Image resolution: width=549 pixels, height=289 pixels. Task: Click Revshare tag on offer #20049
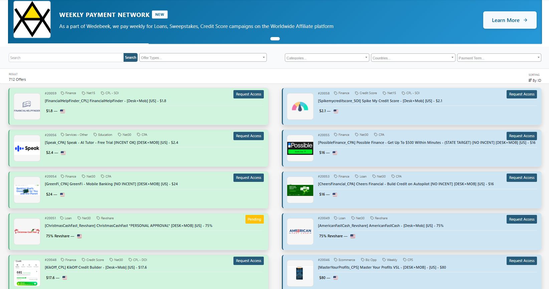tap(379, 218)
